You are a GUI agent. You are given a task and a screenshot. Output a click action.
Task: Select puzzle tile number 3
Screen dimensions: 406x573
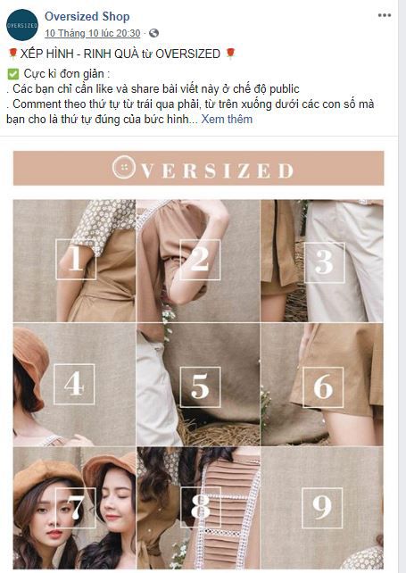[x=322, y=261]
